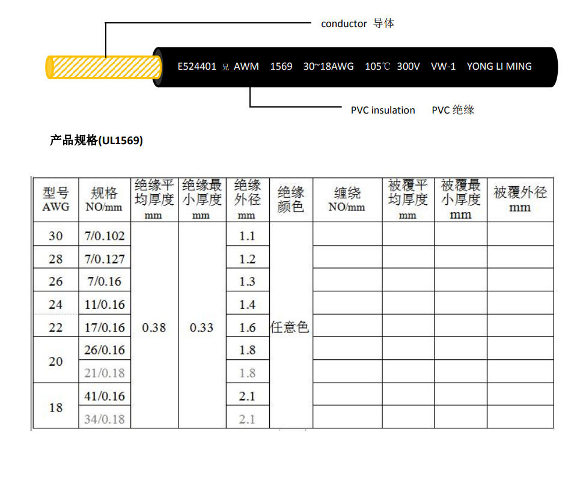Click the yellow conductor end of the cable
The height and width of the screenshot is (477, 583).
[x=102, y=67]
